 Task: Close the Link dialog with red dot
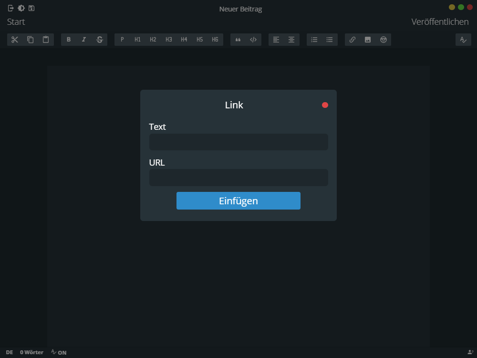(325, 105)
